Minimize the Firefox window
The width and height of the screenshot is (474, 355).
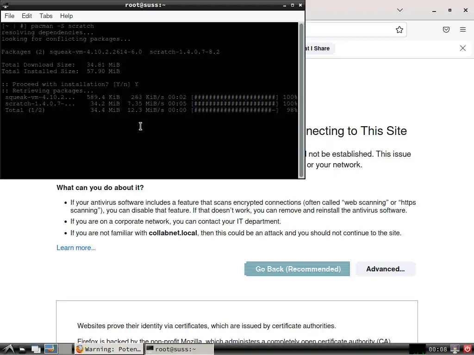434,10
